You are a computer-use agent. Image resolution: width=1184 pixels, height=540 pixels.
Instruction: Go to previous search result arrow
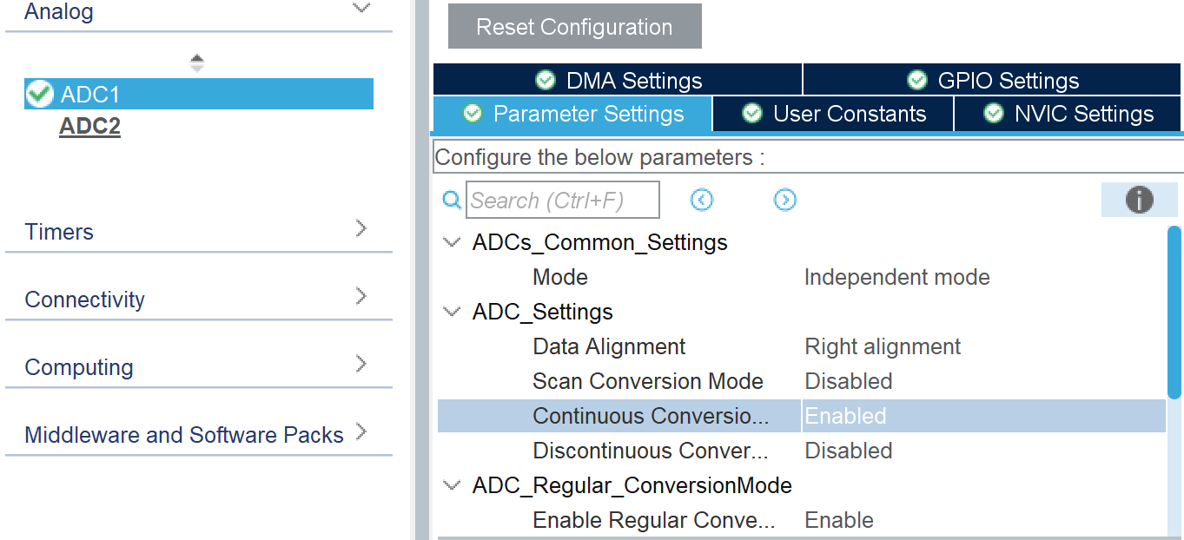[702, 201]
